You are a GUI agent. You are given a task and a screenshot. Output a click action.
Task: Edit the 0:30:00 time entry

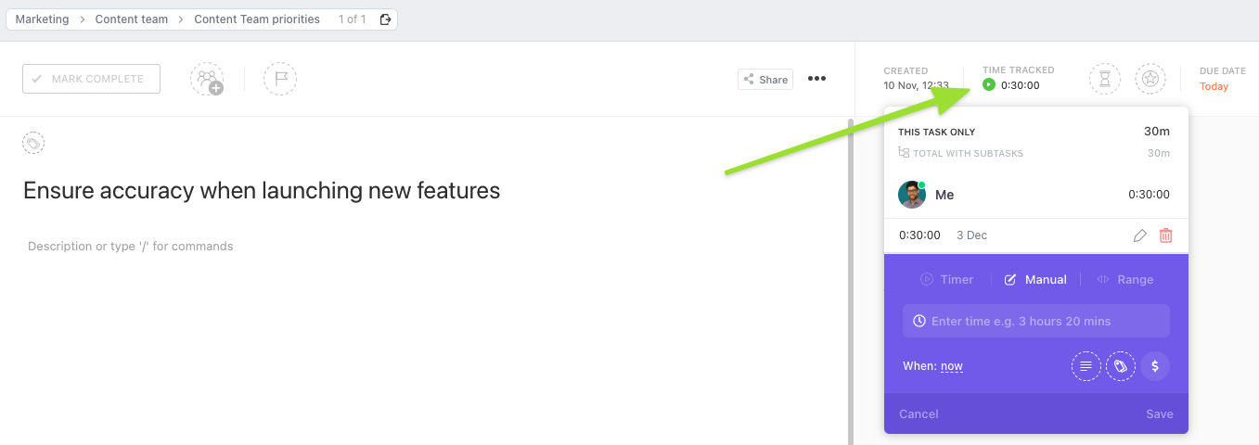(x=1140, y=235)
